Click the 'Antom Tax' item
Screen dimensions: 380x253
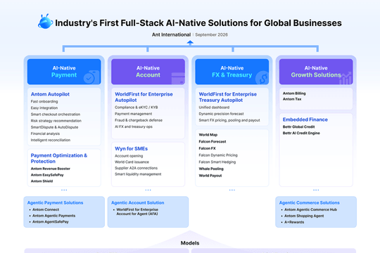point(292,99)
